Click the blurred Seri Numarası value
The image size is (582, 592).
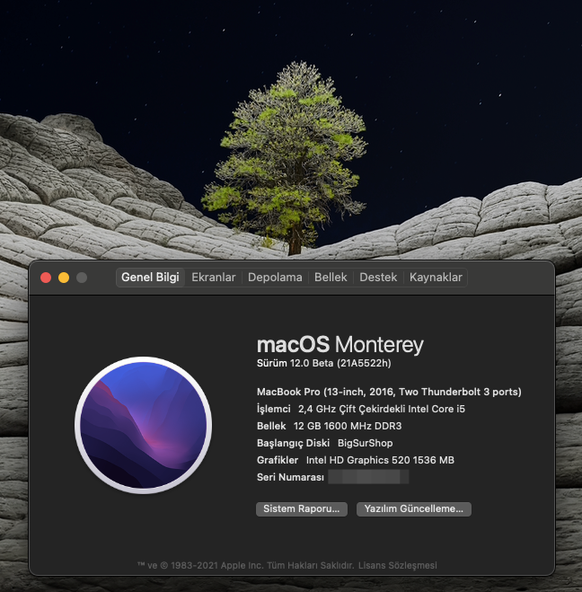coord(369,477)
